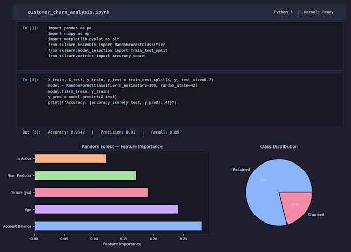Click the Out [3] output prompt
This screenshot has width=351, height=252.
[x=31, y=132]
